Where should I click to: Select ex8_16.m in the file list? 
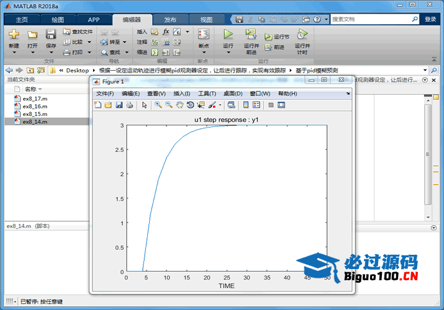click(35, 106)
